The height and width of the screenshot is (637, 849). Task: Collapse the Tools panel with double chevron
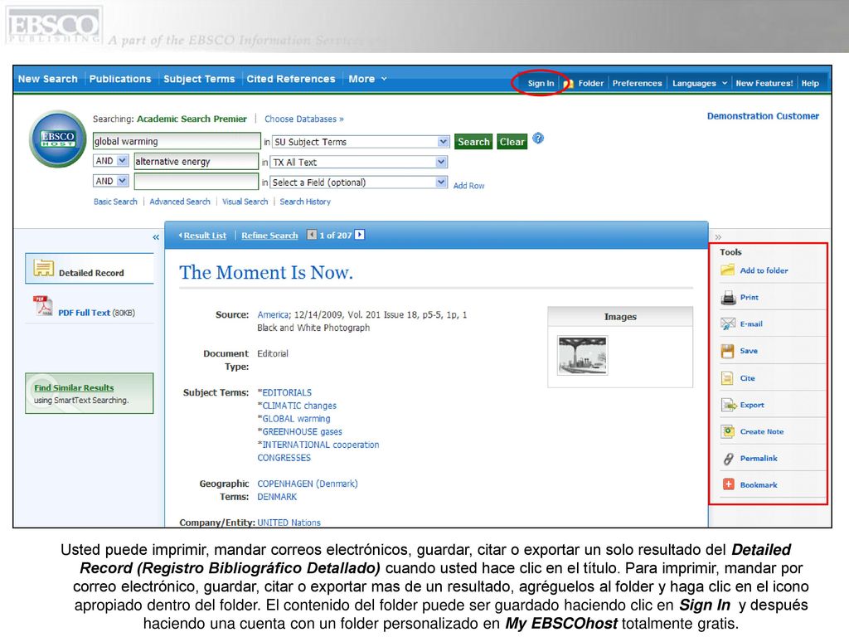(718, 237)
